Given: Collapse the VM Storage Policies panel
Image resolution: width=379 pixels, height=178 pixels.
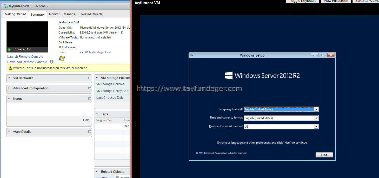Looking at the screenshot, I should pos(97,78).
